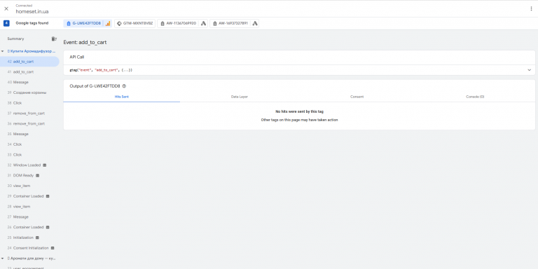The image size is (538, 269).
Task: Close the Tag Assistant debug session
Action: click(x=6, y=8)
